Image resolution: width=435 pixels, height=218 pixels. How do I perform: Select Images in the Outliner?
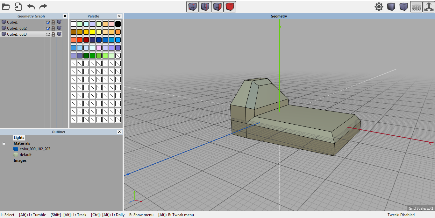click(20, 160)
